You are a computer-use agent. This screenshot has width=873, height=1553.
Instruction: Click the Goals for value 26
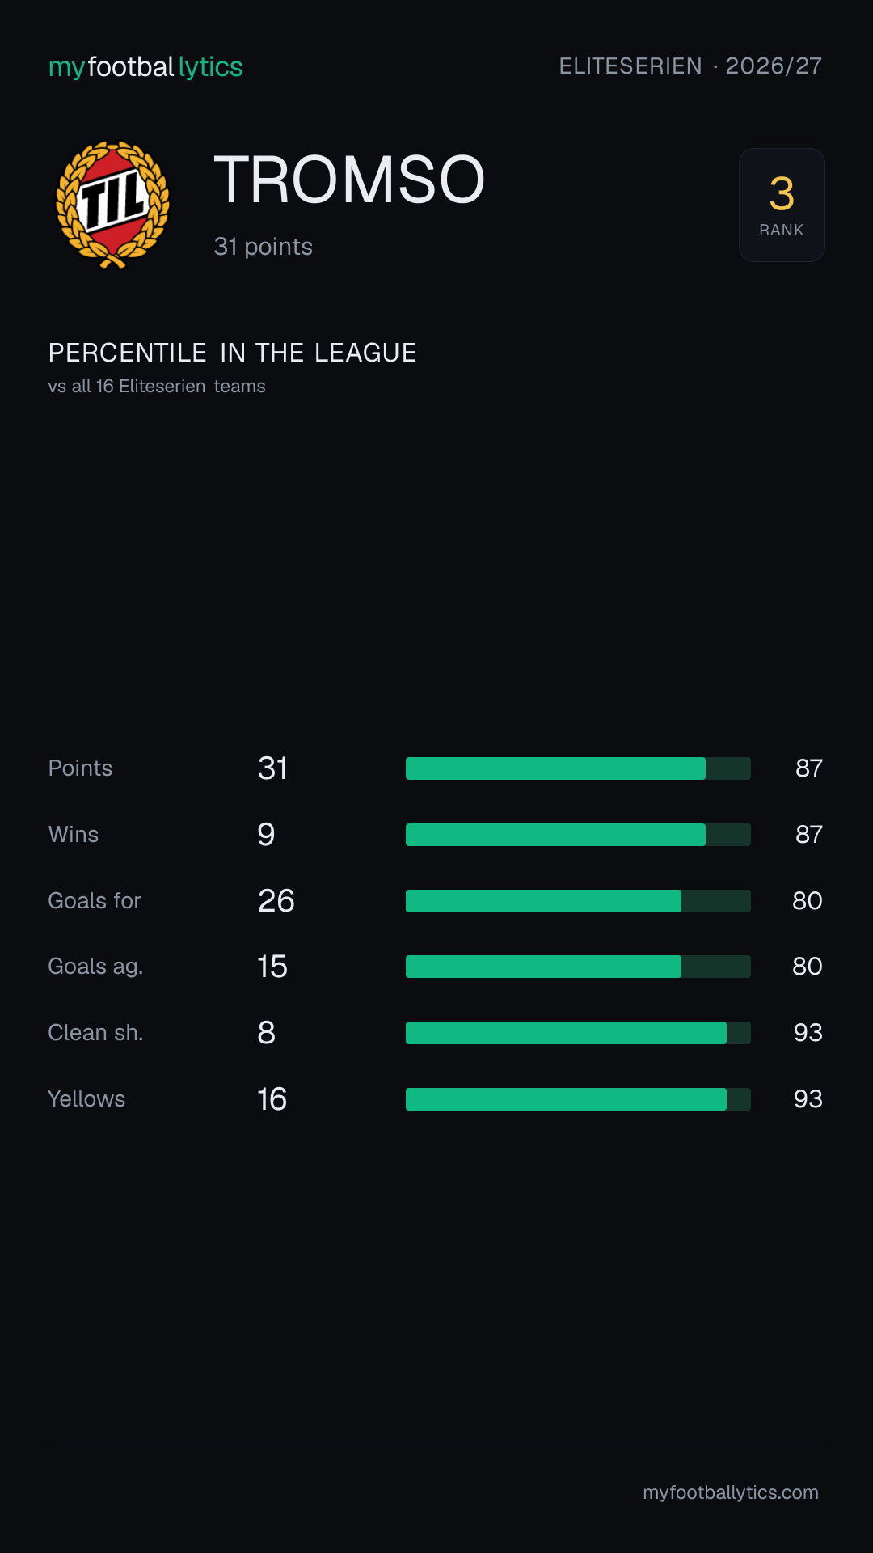pos(276,901)
